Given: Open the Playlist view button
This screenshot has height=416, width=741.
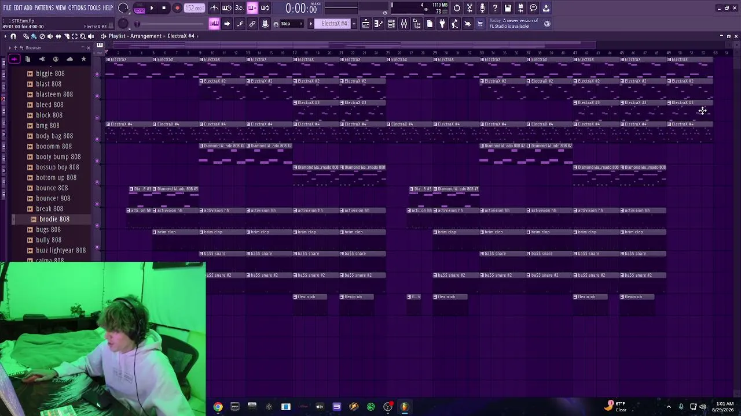Looking at the screenshot, I should [366, 24].
